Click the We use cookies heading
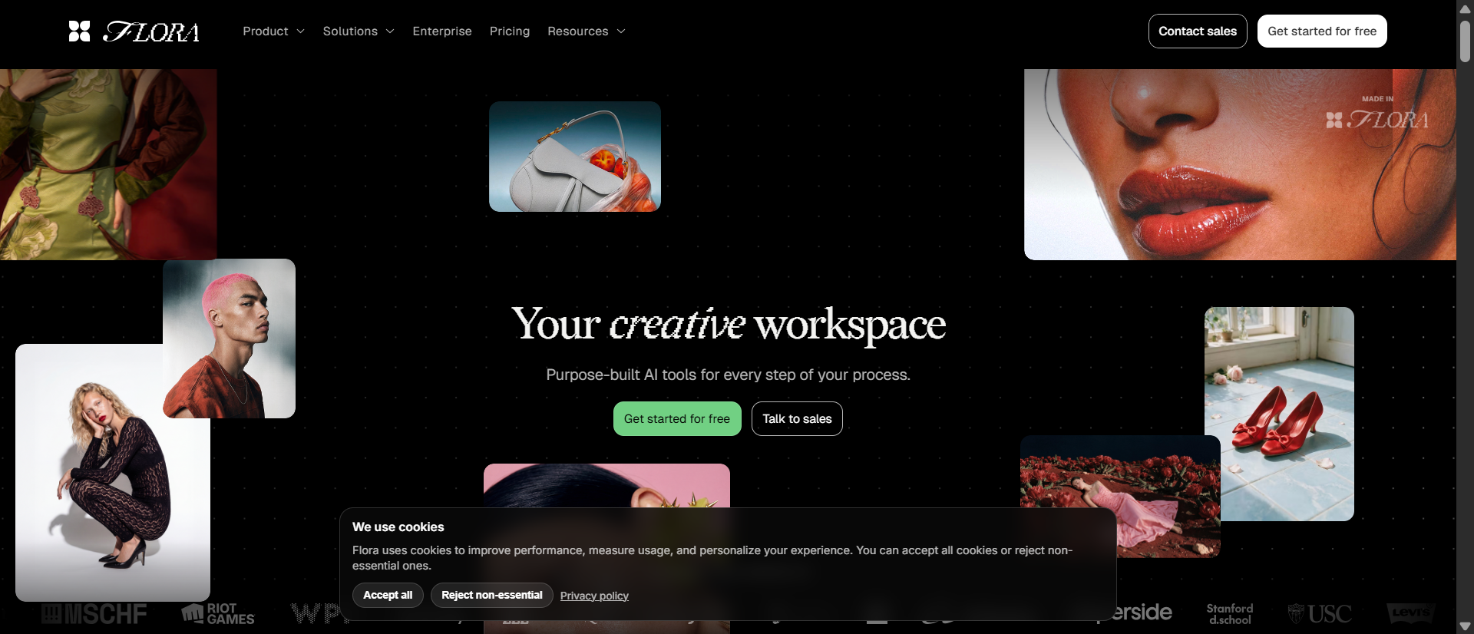1474x634 pixels. tap(398, 527)
